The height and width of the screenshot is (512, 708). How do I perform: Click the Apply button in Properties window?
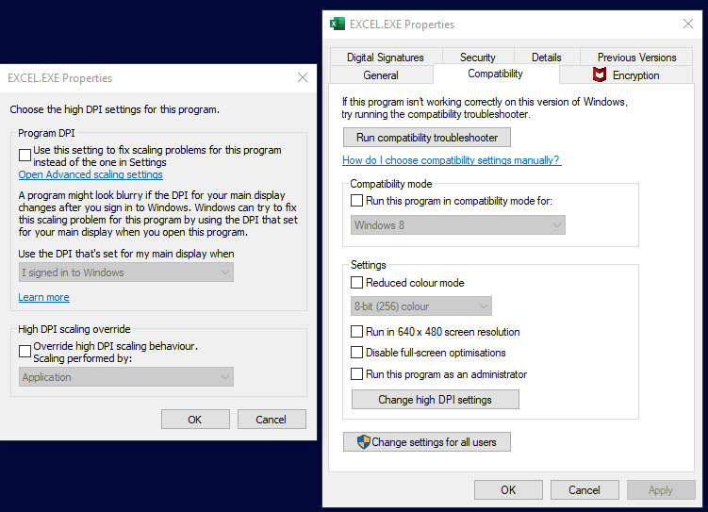click(661, 490)
